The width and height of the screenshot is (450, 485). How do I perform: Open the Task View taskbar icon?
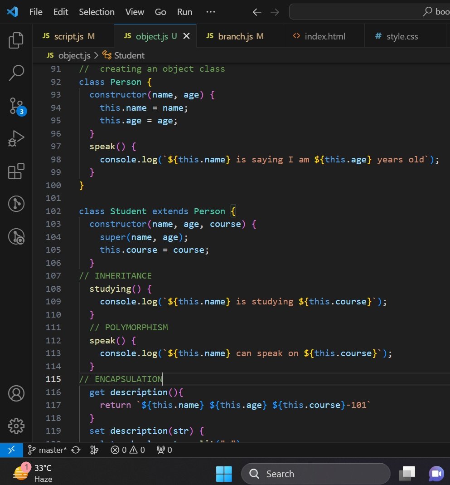(x=407, y=474)
